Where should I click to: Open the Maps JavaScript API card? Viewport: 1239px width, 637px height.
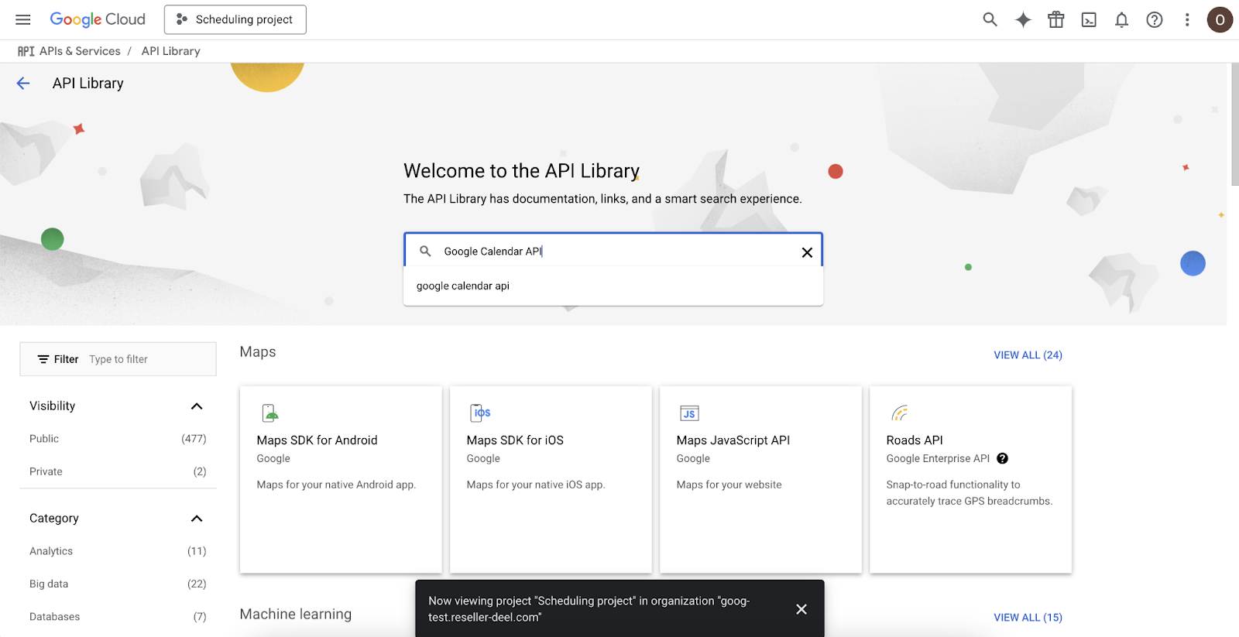point(760,480)
